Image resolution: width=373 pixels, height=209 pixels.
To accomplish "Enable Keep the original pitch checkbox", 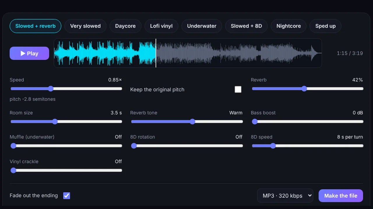I will (x=238, y=89).
